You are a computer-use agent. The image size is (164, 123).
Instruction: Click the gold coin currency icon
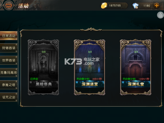[x=104, y=6]
